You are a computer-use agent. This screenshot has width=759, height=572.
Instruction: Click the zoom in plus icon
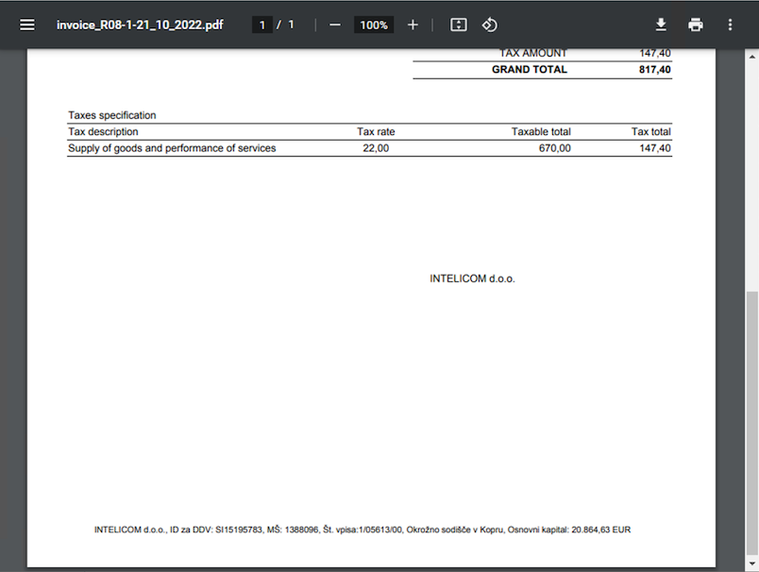click(x=413, y=25)
